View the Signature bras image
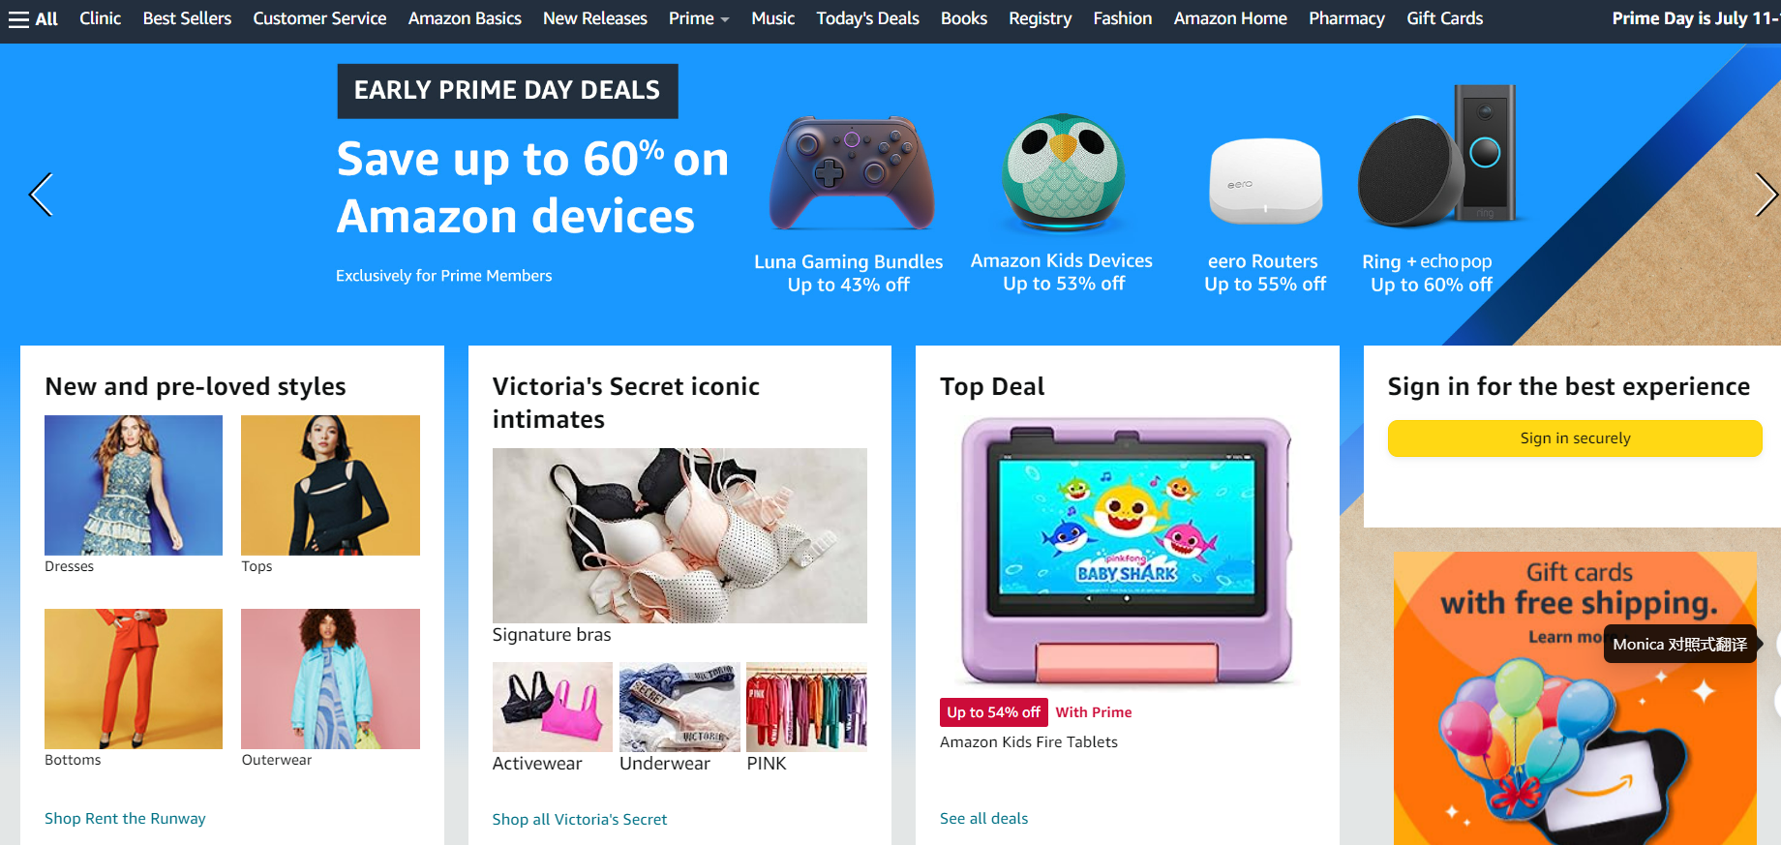This screenshot has height=845, width=1781. (x=679, y=535)
